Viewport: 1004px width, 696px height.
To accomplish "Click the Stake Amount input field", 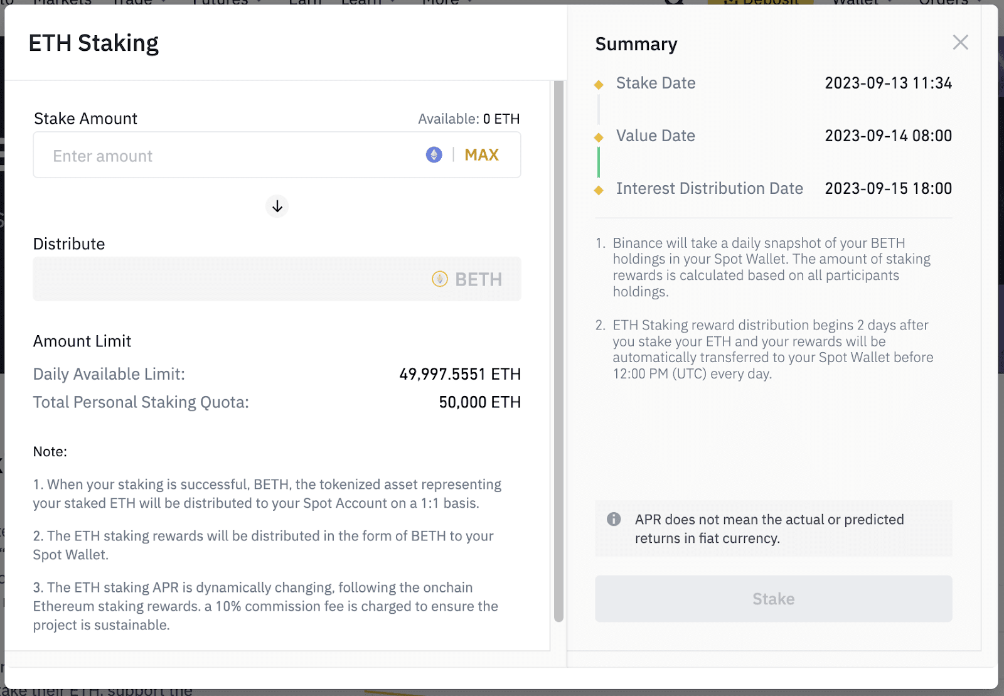I will point(277,155).
